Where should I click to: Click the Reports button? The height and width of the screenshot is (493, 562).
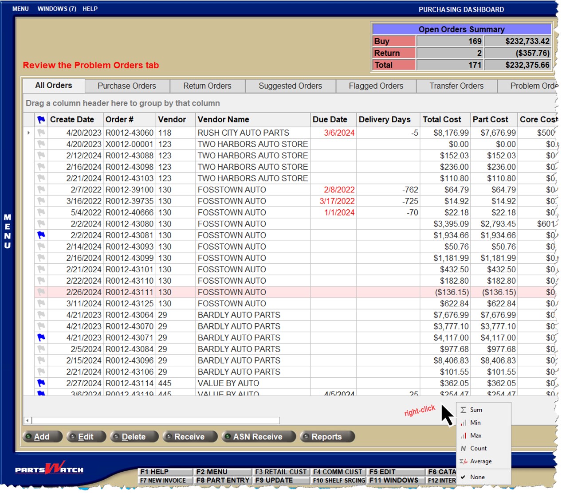(327, 437)
